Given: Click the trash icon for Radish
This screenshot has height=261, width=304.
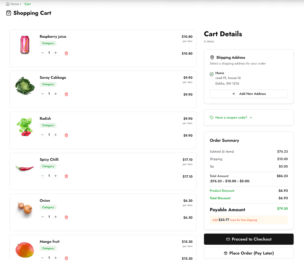Looking at the screenshot, I should [66, 135].
